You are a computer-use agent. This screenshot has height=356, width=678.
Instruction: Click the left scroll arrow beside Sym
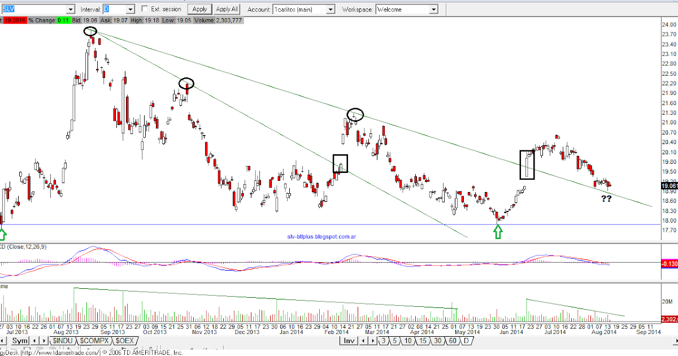pyautogui.click(x=34, y=341)
